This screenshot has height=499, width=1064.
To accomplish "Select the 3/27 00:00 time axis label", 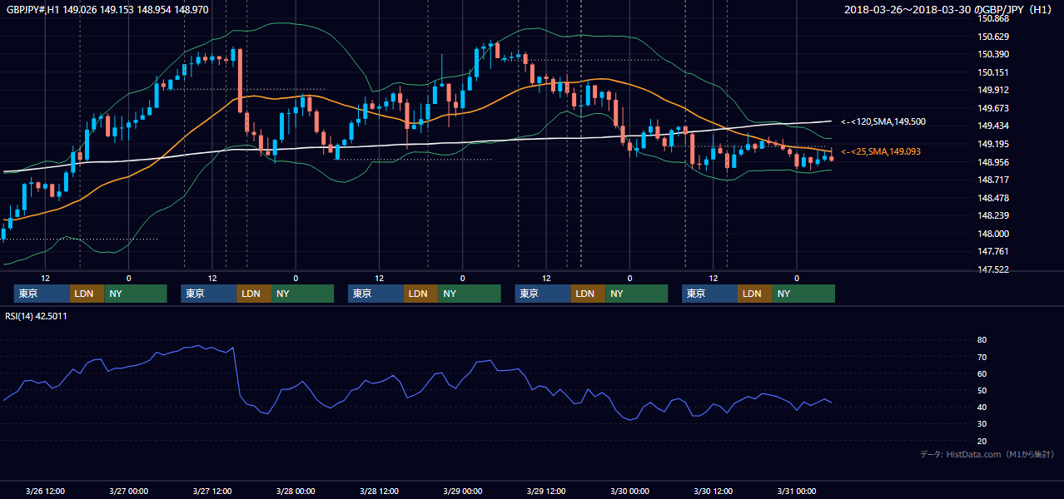I will point(128,491).
